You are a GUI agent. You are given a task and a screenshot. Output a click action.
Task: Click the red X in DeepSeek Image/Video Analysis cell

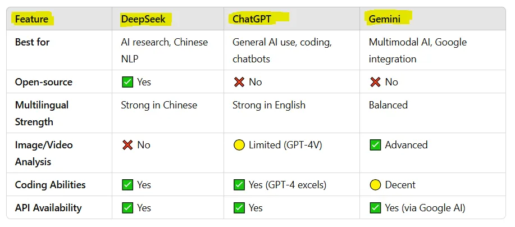tap(127, 145)
